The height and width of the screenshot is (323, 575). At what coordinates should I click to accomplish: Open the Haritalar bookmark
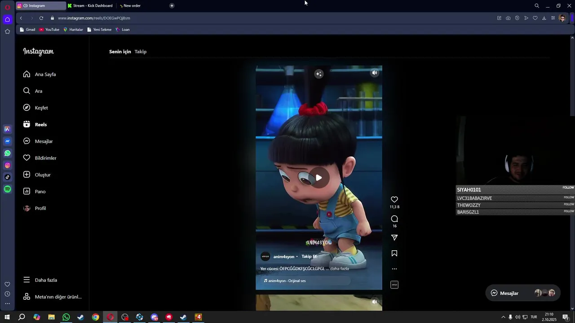pos(73,30)
